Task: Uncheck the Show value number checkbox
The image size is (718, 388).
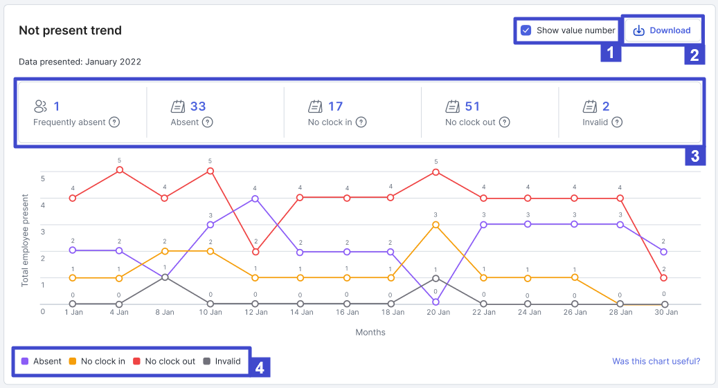Action: (526, 30)
